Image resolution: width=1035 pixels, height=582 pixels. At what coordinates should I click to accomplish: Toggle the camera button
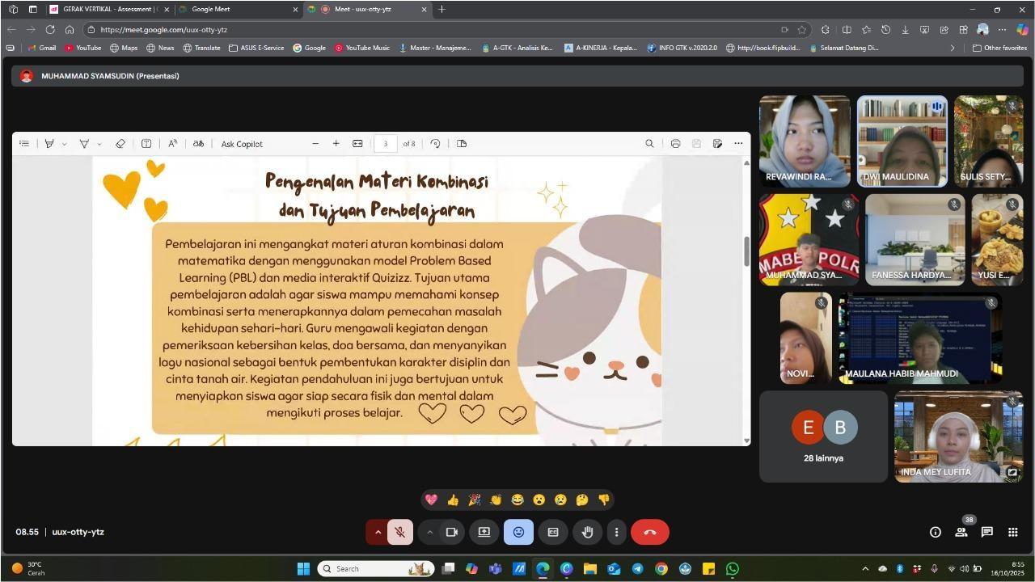[x=452, y=532]
